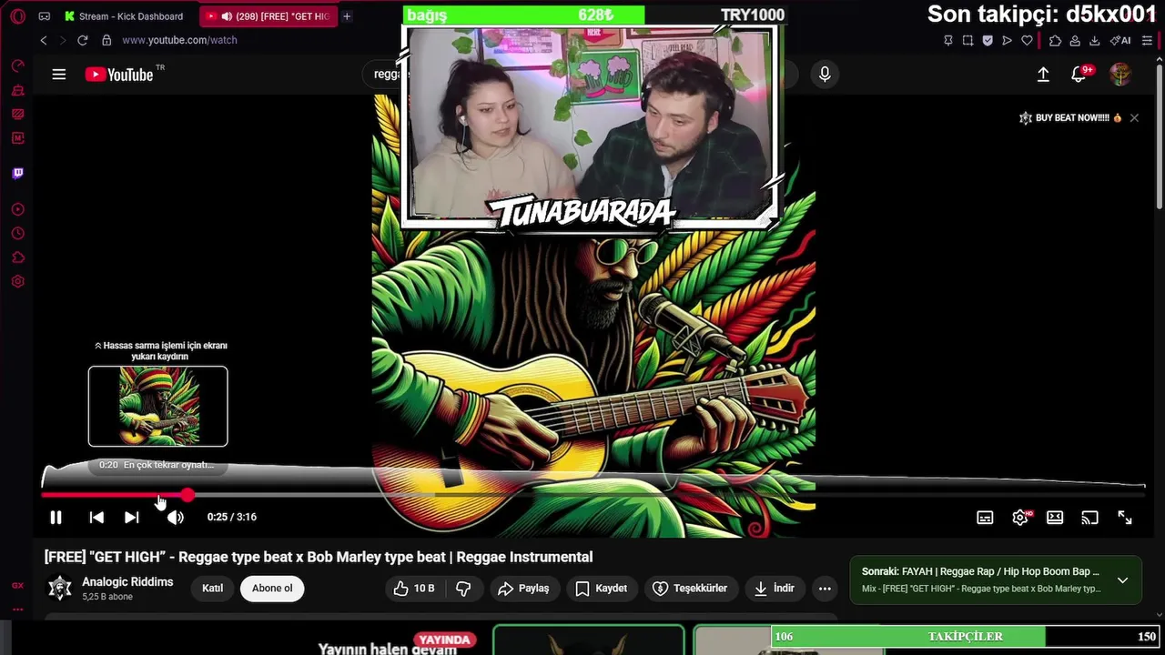This screenshot has height=655, width=1165.
Task: Seek along the red video progress bar
Action: point(114,495)
